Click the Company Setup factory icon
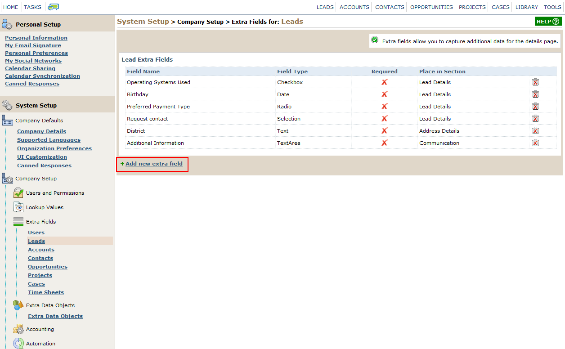Screen dimensions: 565x349 (8, 179)
